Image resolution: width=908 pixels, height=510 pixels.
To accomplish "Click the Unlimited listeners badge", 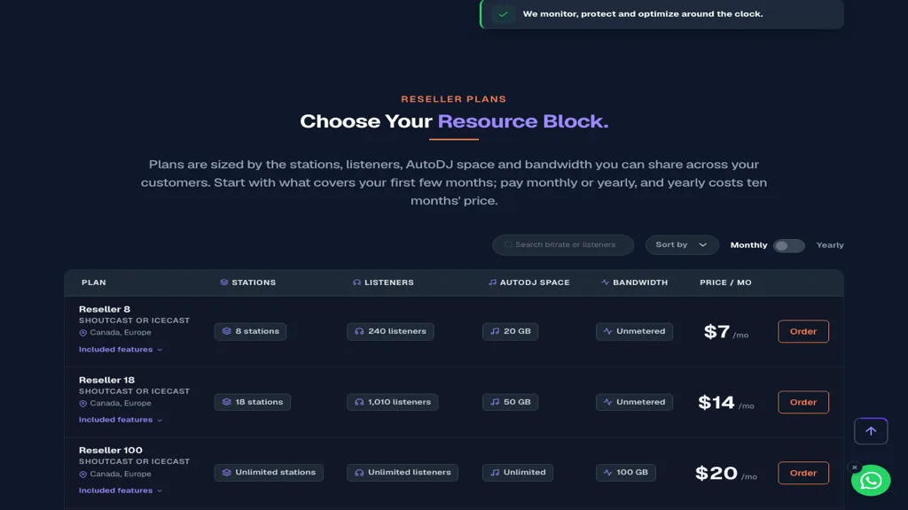I will pos(403,473).
